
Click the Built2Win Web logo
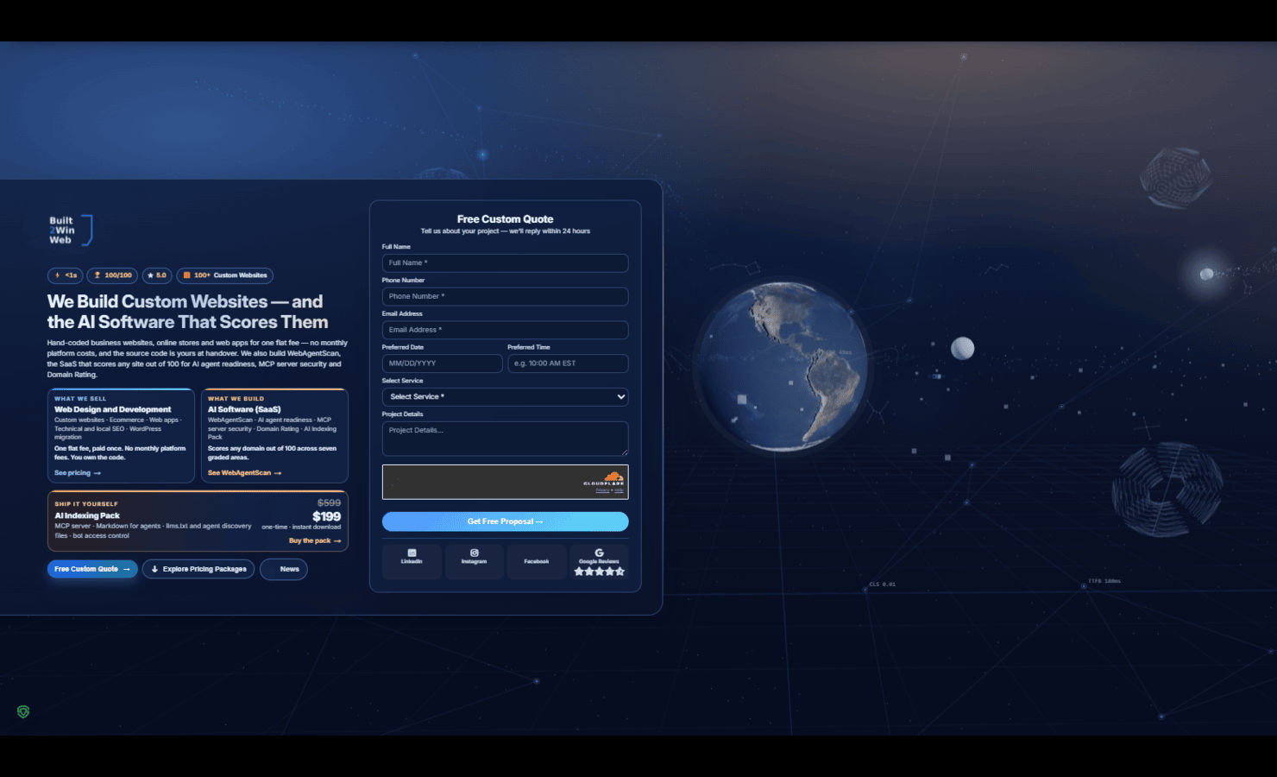(x=70, y=231)
